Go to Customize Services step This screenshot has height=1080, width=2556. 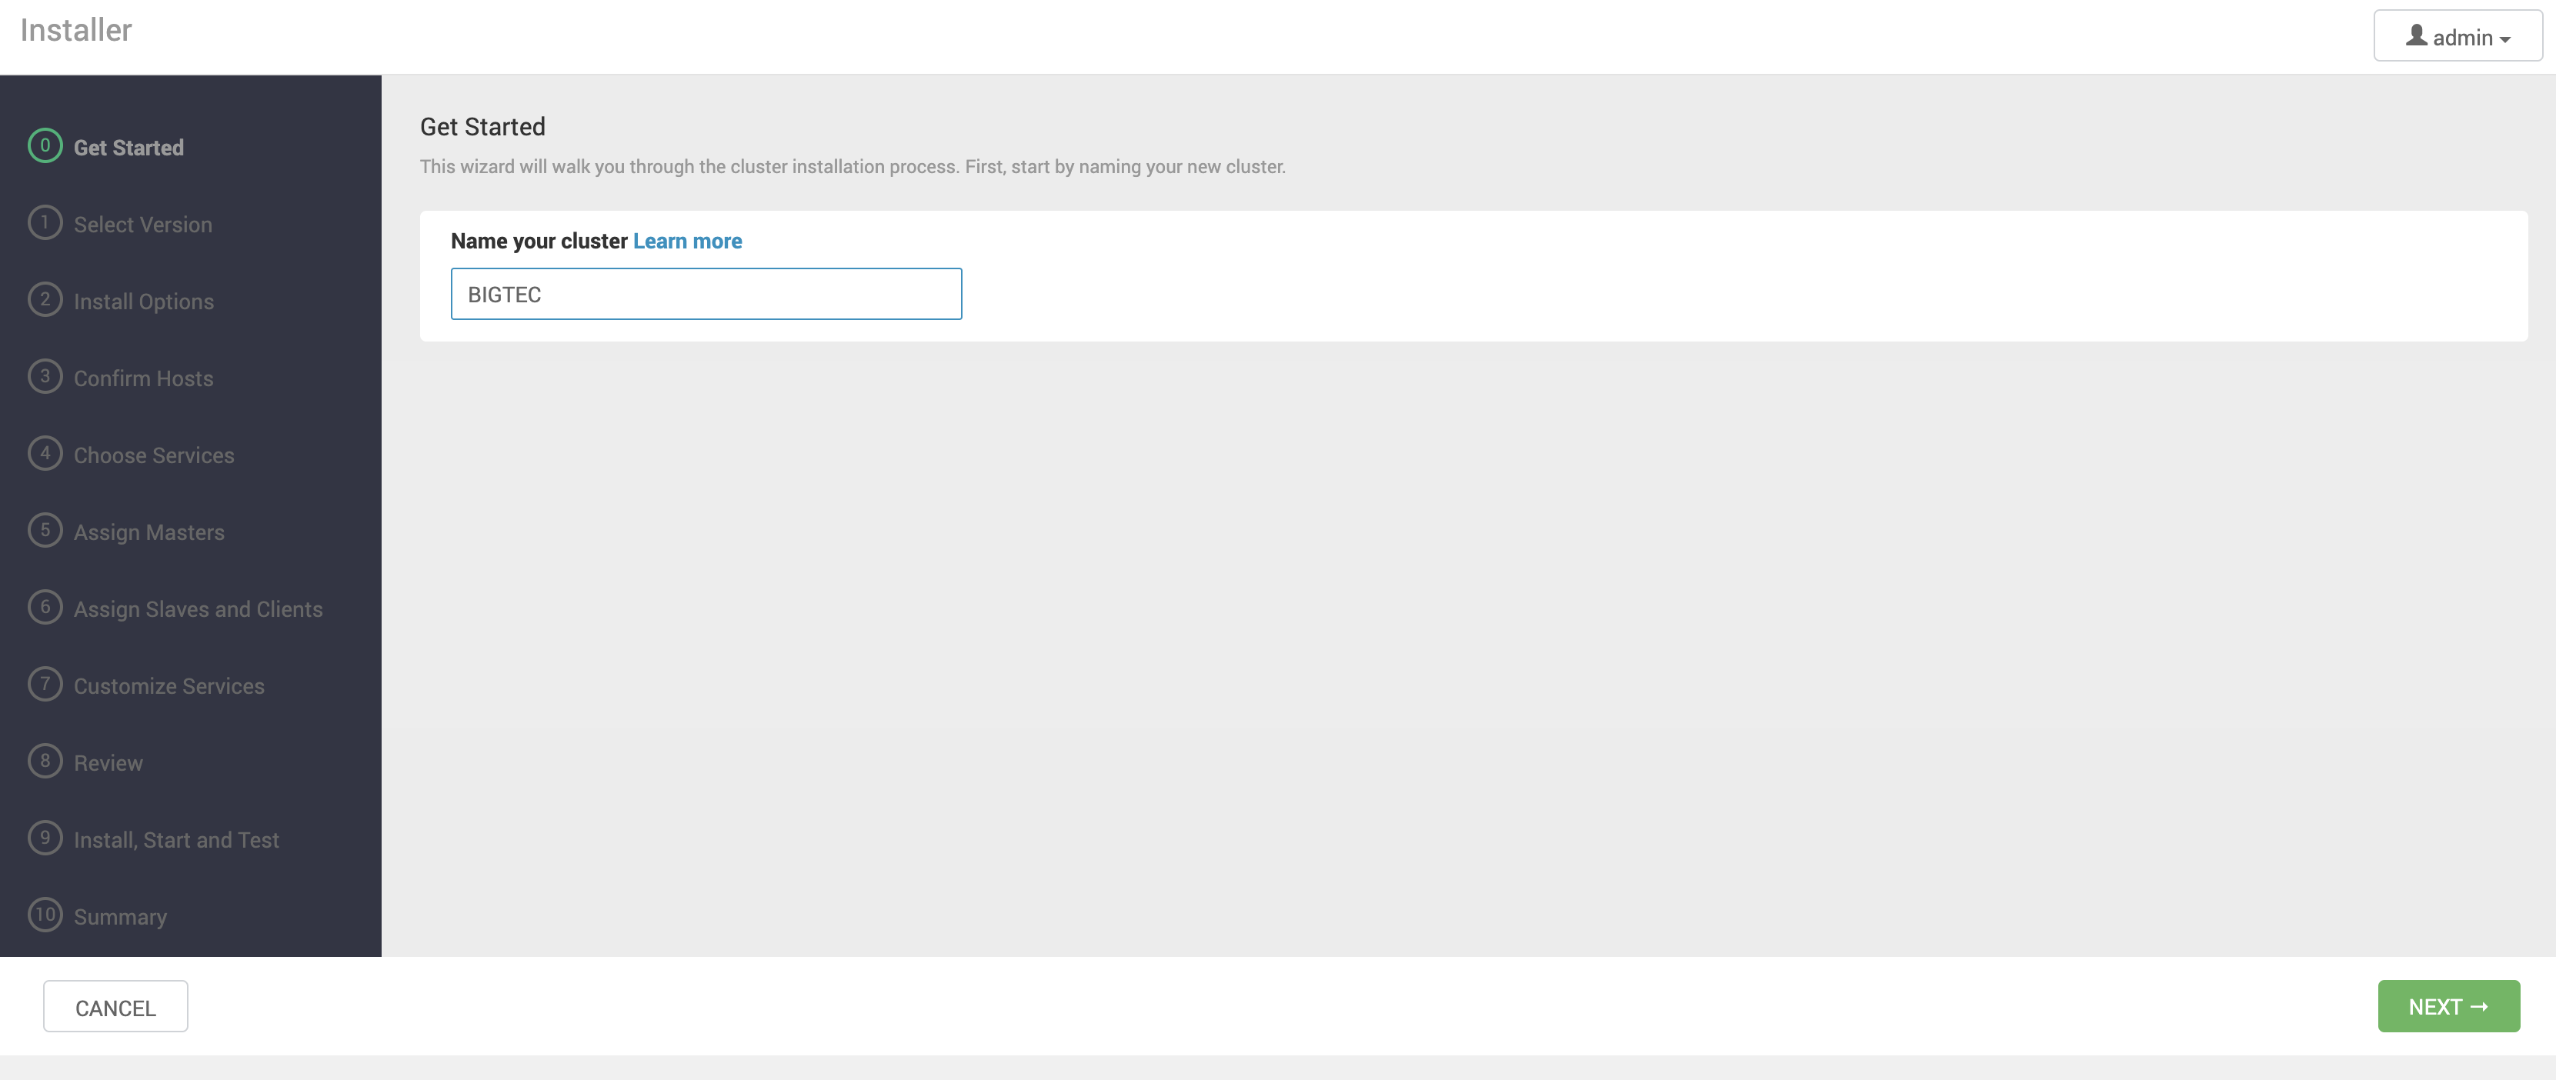pos(169,686)
